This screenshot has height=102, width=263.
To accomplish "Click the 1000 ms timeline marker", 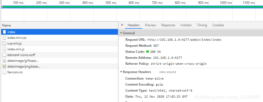I will coord(226,3).
